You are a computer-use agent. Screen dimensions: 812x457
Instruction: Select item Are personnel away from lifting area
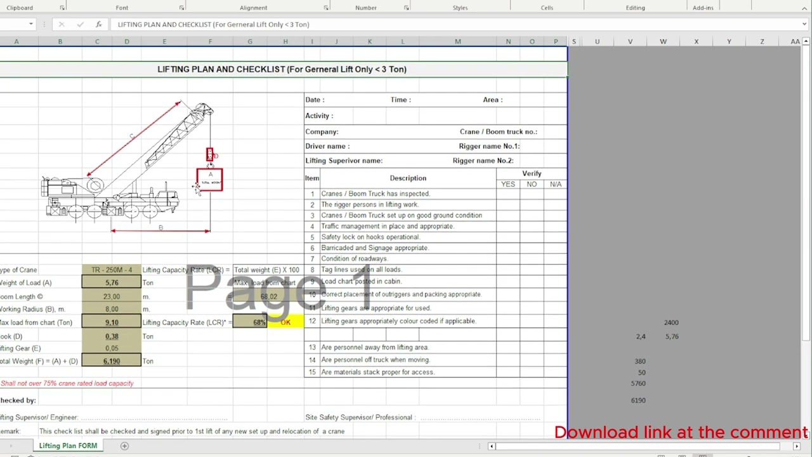click(x=408, y=347)
